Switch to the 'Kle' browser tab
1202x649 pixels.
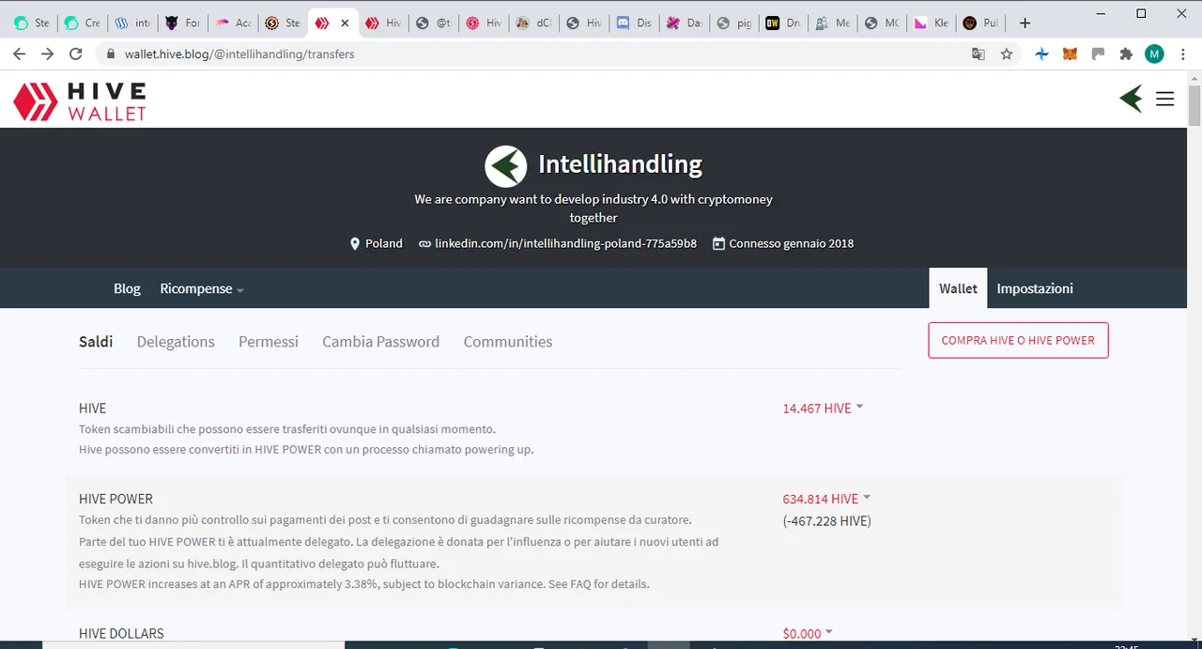click(933, 23)
